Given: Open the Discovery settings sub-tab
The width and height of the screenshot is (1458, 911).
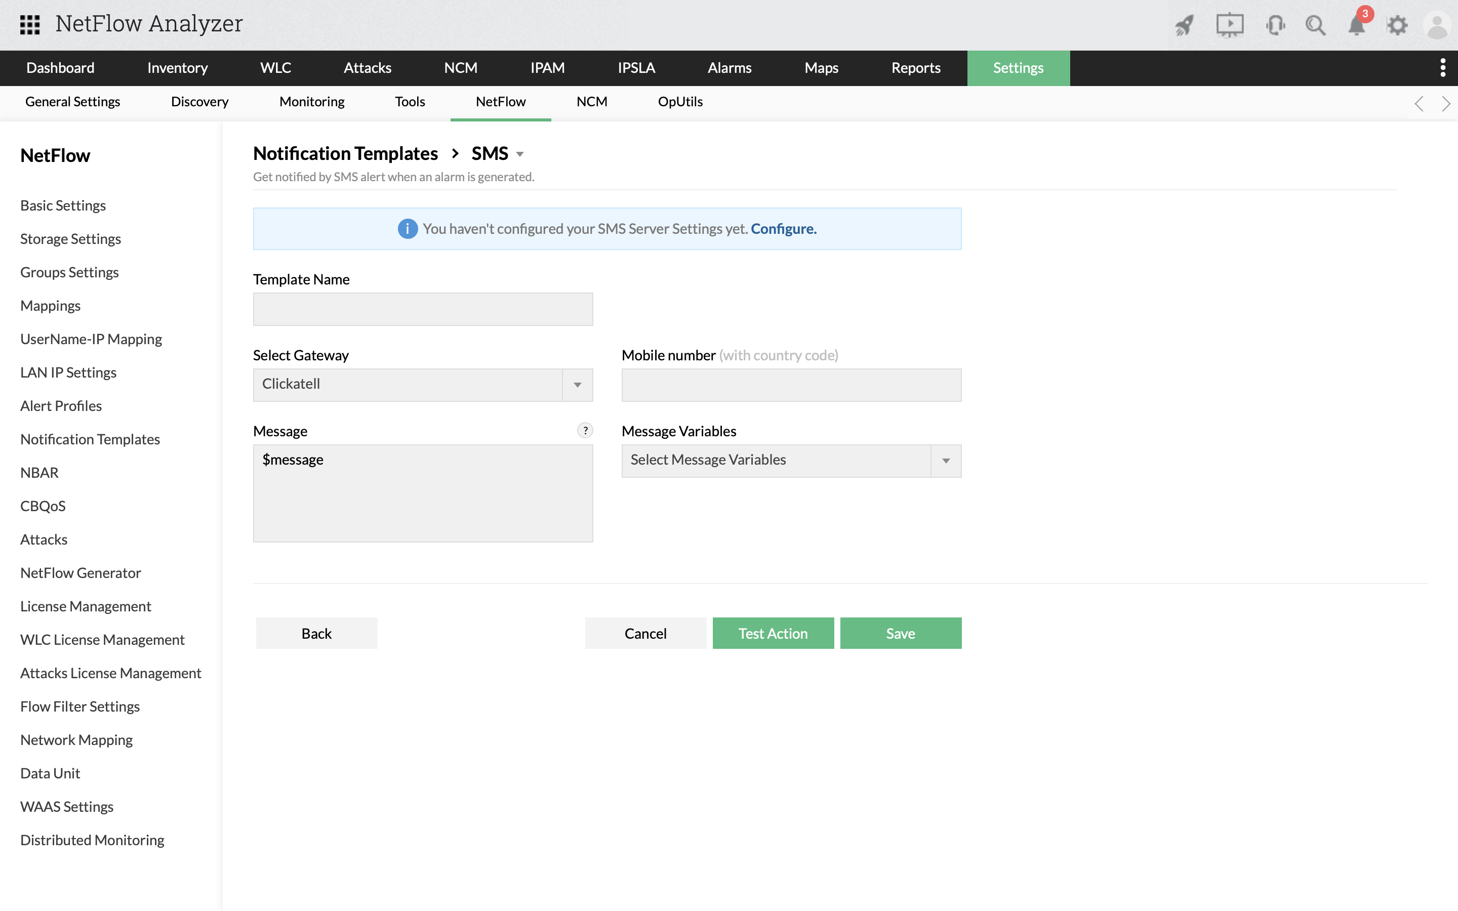Looking at the screenshot, I should pos(199,101).
